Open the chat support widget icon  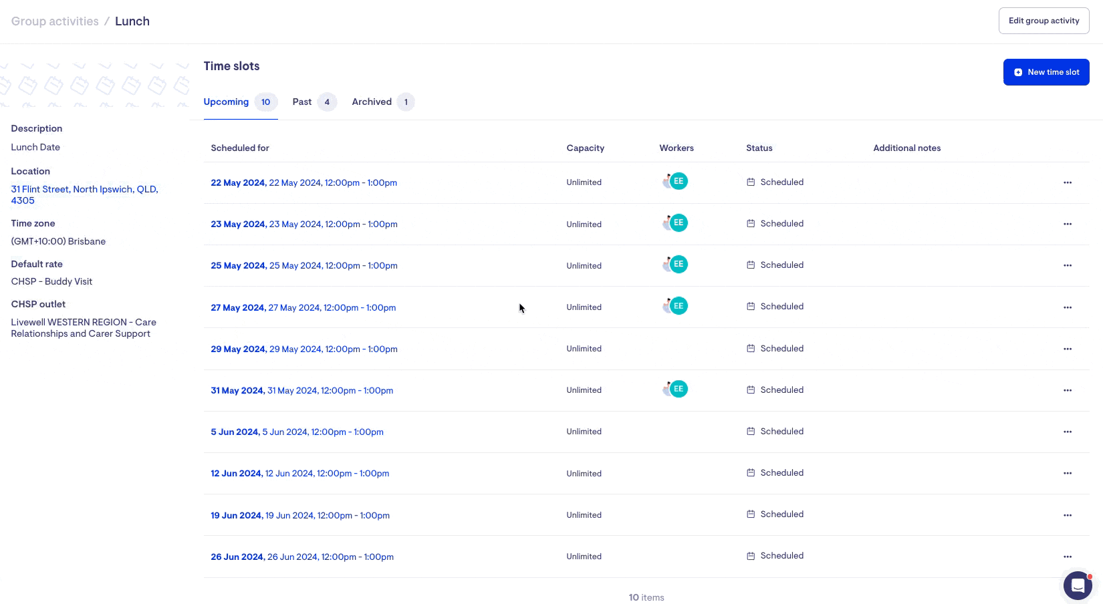1077,586
